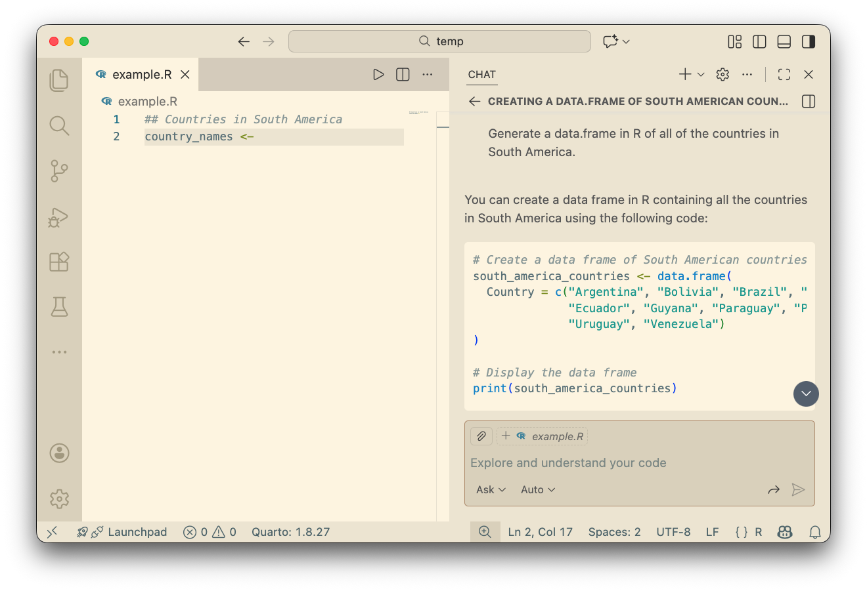Open the Auto model picker dropdown

click(538, 490)
